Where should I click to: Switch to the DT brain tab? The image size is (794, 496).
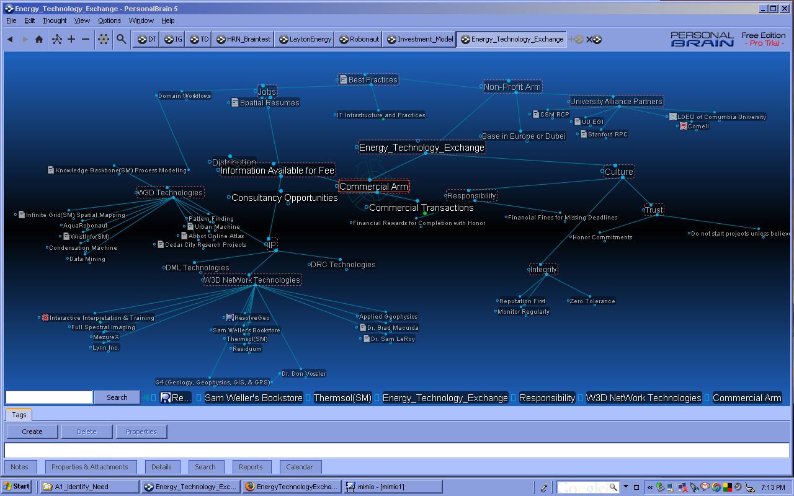coord(146,39)
